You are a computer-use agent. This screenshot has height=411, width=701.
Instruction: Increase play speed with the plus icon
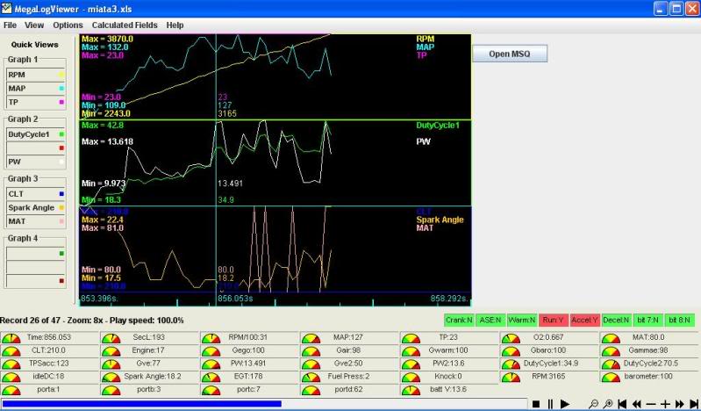665,404
